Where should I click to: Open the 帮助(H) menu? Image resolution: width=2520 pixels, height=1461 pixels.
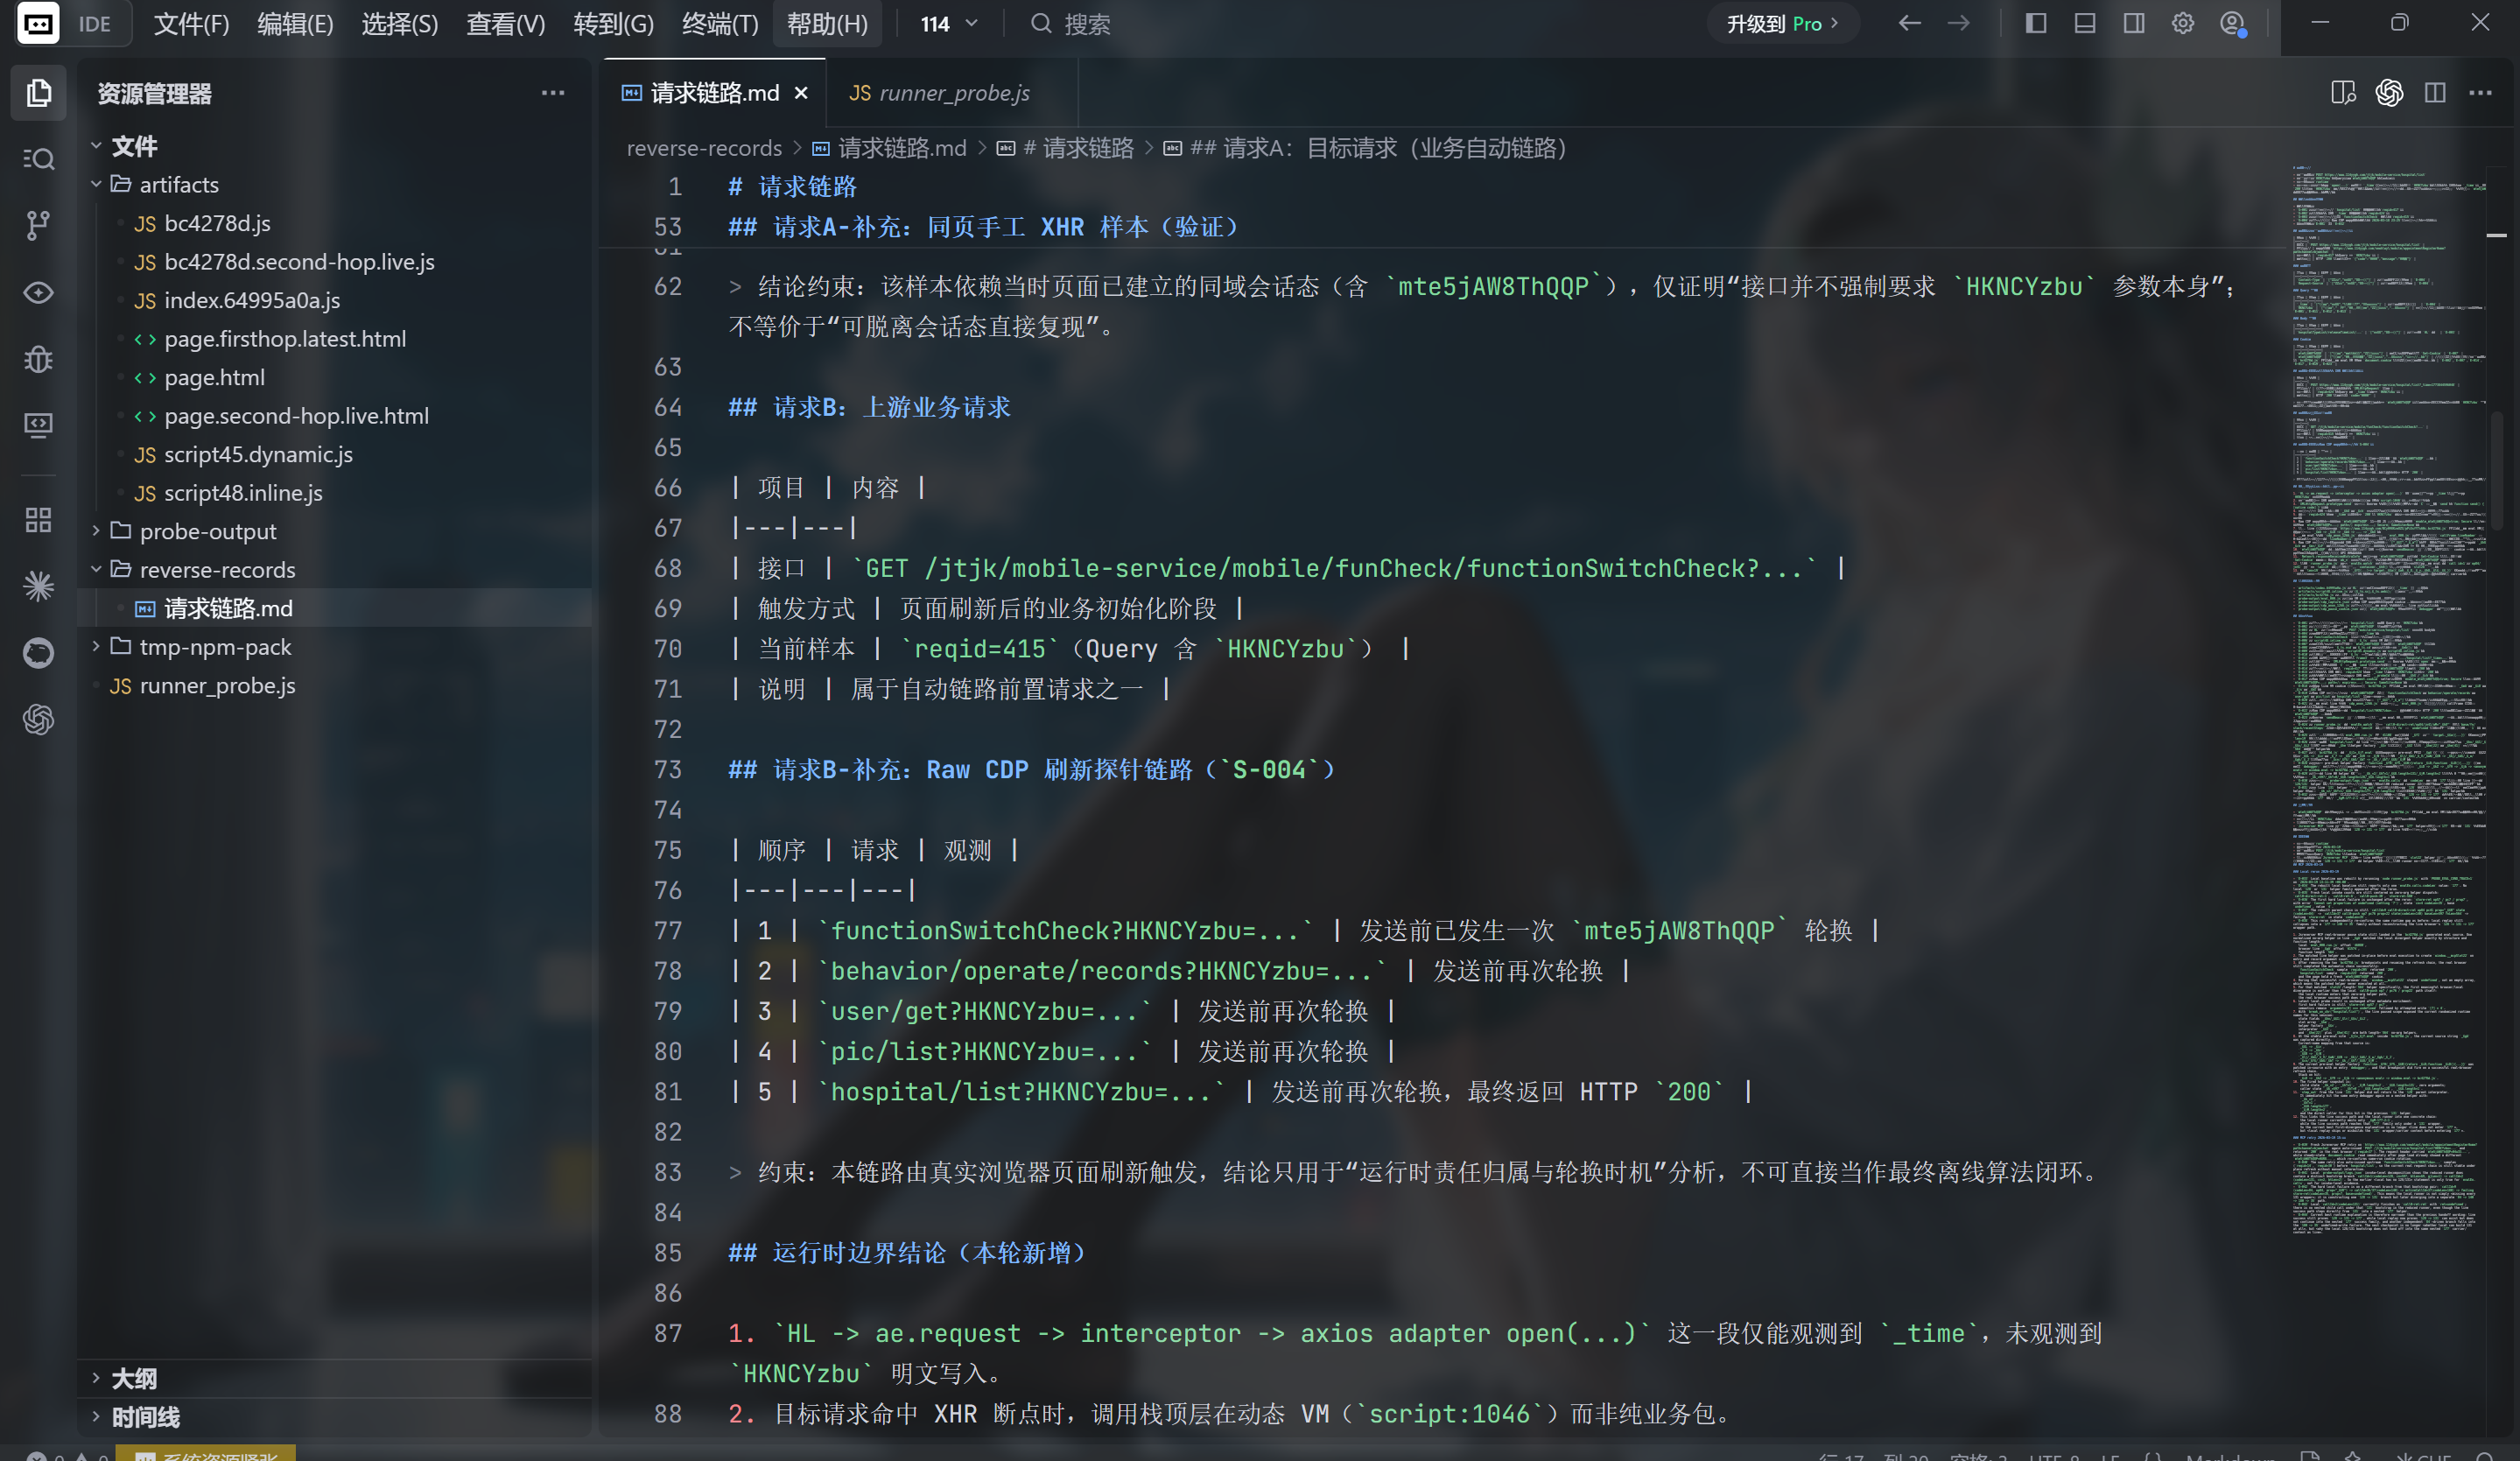(x=827, y=23)
